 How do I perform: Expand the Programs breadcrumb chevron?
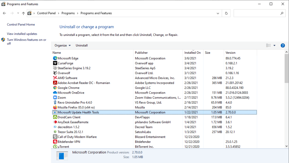click(x=78, y=13)
